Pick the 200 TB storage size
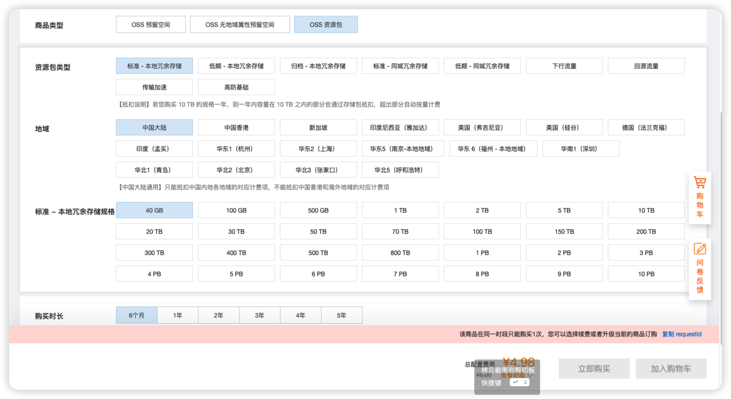 pos(646,231)
